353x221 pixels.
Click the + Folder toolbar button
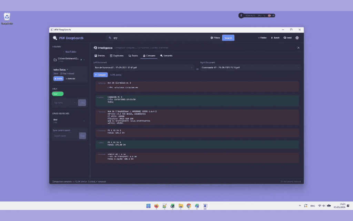262,38
